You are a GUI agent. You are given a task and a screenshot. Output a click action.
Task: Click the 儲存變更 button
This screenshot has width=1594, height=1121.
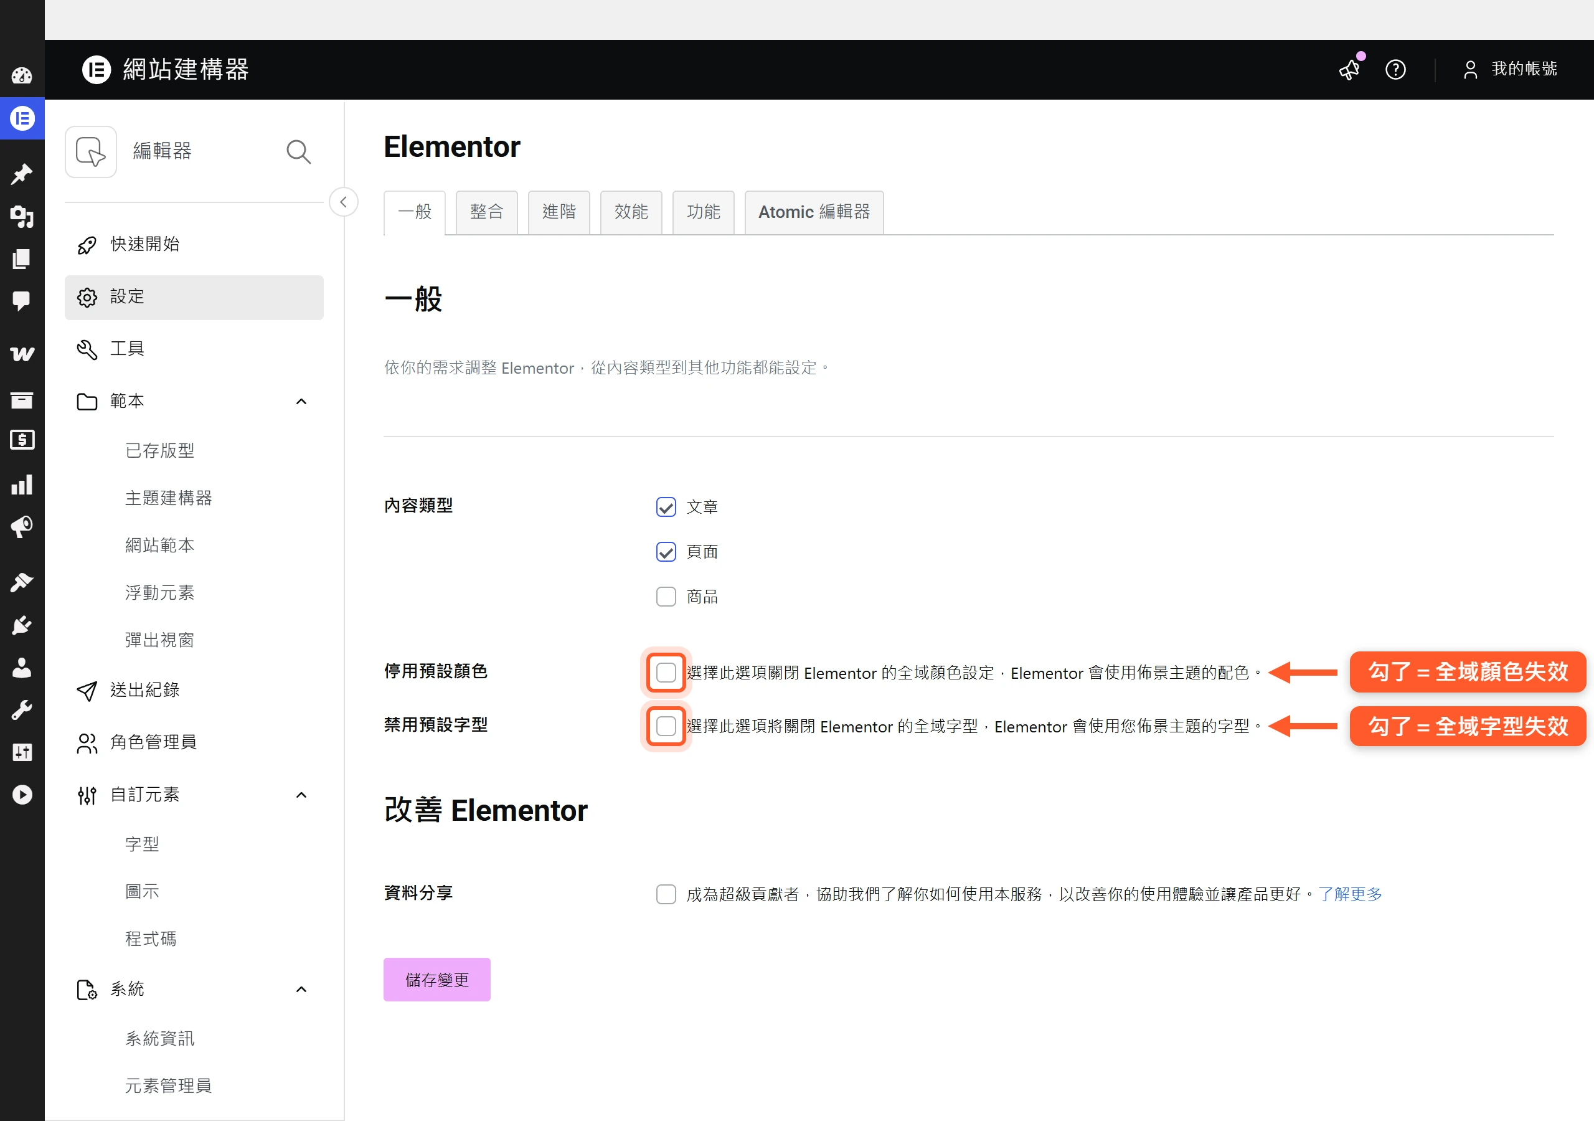point(436,979)
